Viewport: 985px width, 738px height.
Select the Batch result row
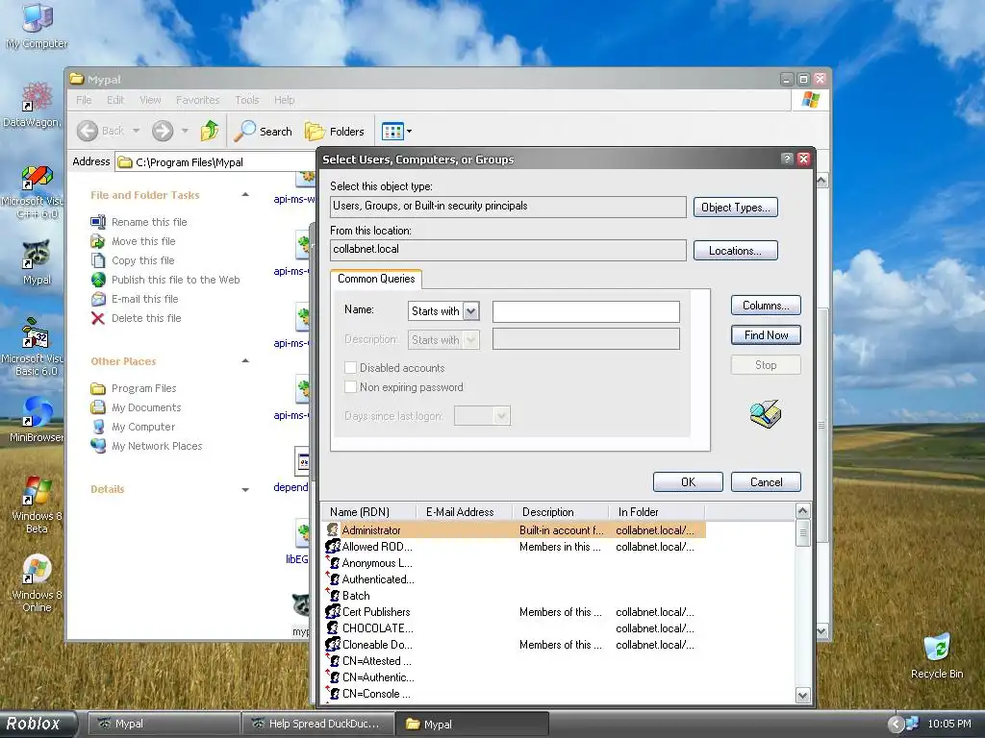click(x=516, y=596)
